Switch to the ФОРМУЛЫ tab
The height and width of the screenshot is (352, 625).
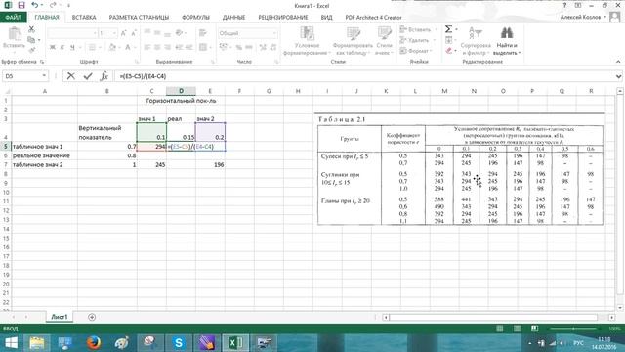click(195, 18)
